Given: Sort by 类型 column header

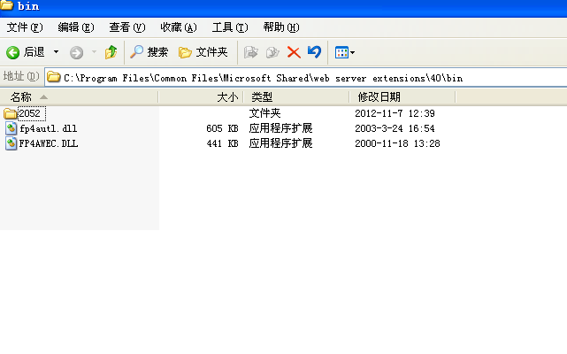Looking at the screenshot, I should click(x=296, y=97).
